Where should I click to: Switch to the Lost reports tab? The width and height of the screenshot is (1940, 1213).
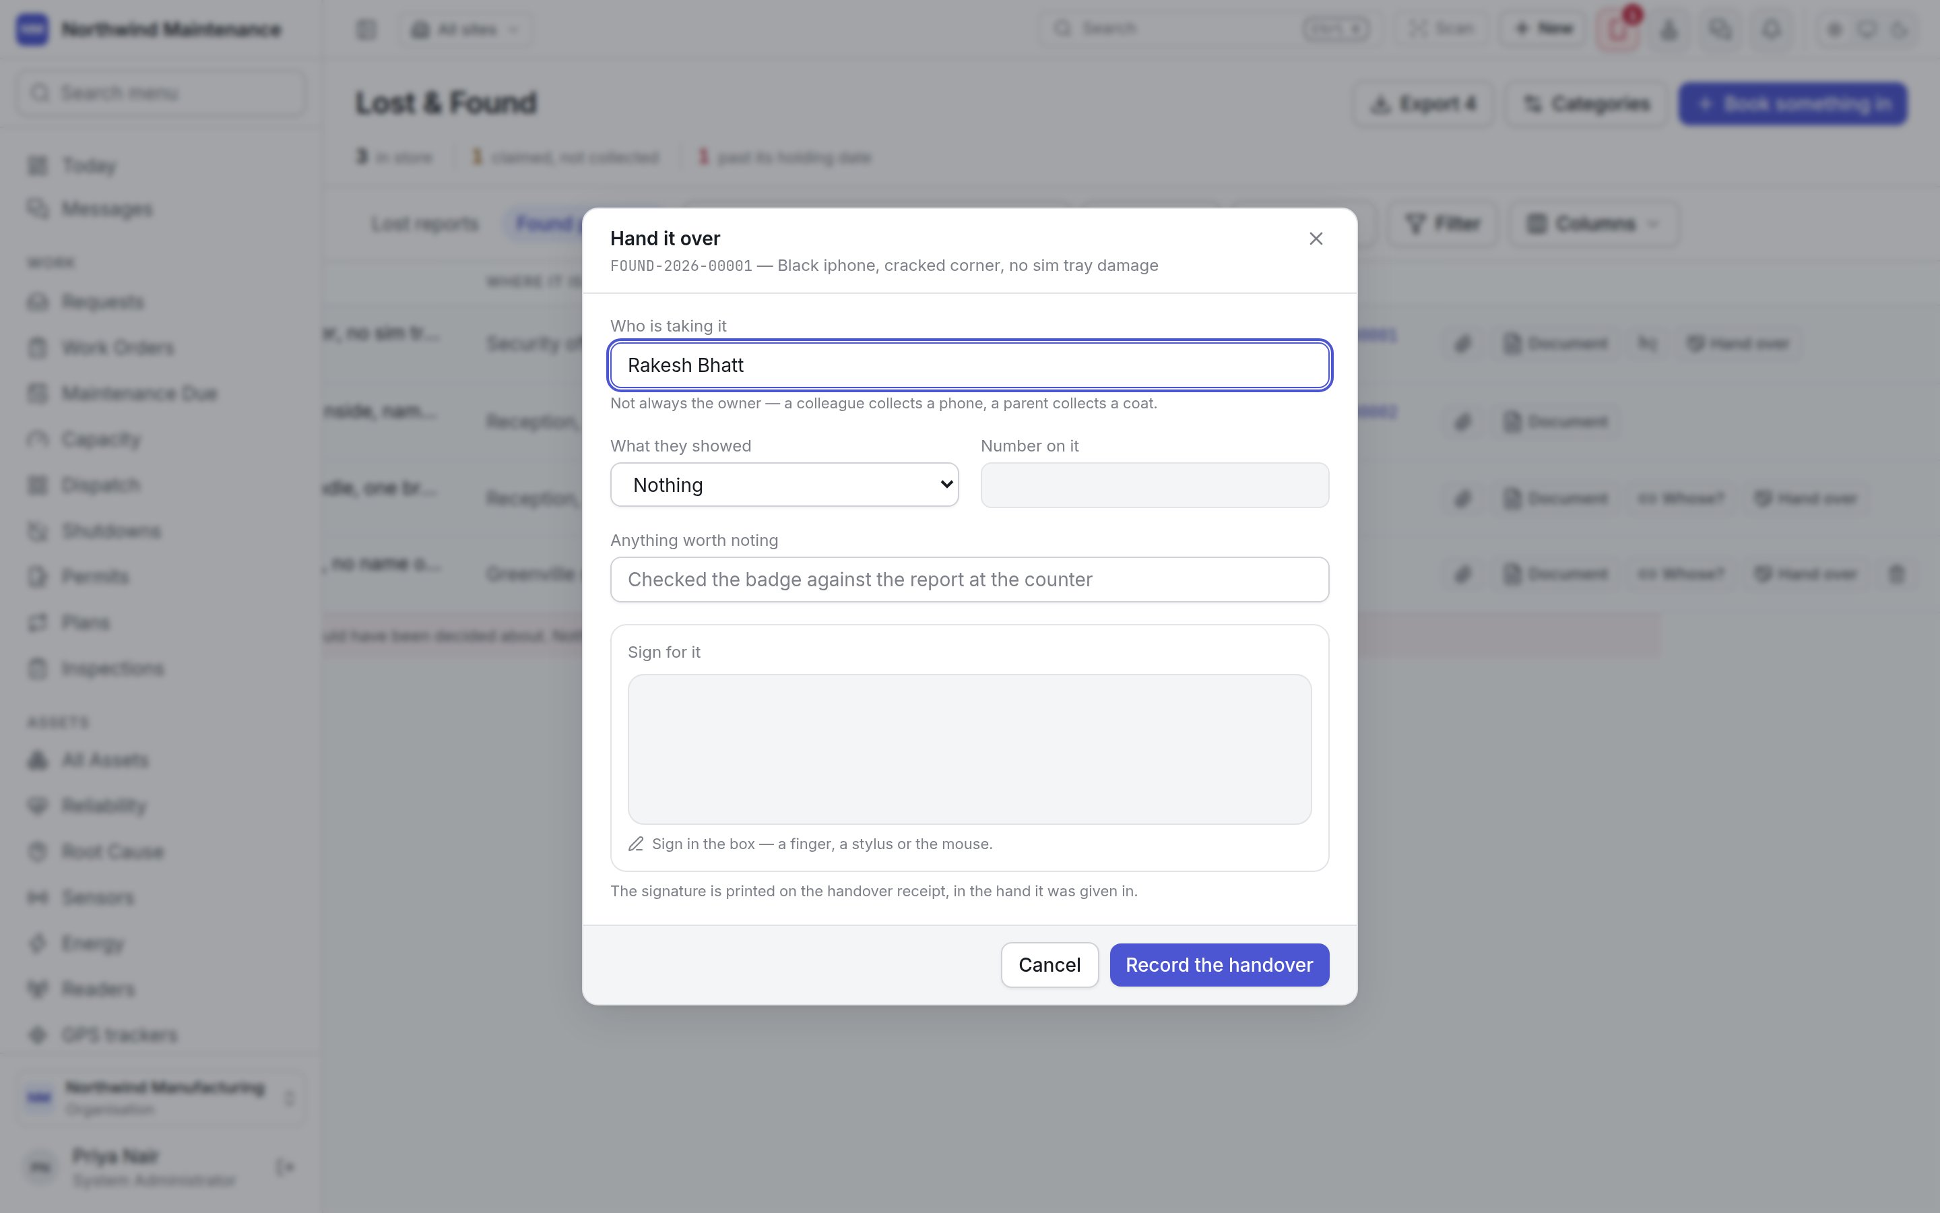click(x=424, y=224)
